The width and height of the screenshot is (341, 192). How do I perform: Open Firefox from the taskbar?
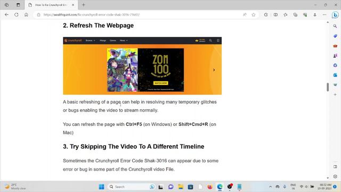click(x=210, y=187)
